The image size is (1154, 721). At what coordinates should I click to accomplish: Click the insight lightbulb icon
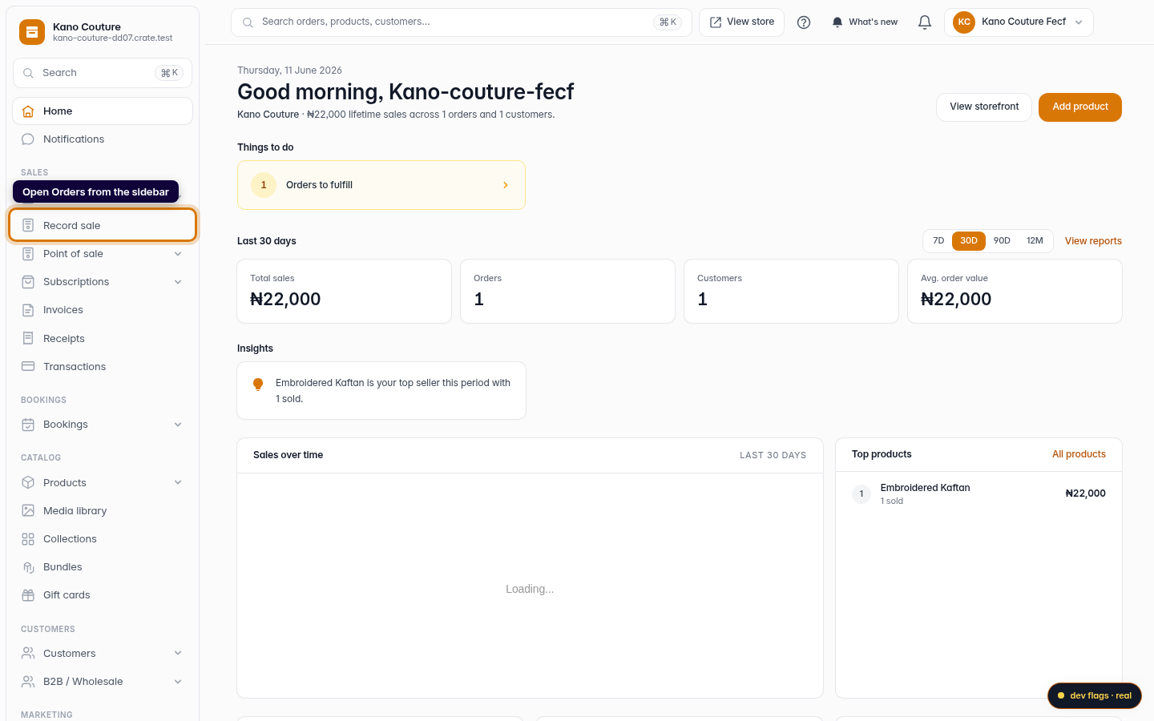point(258,384)
